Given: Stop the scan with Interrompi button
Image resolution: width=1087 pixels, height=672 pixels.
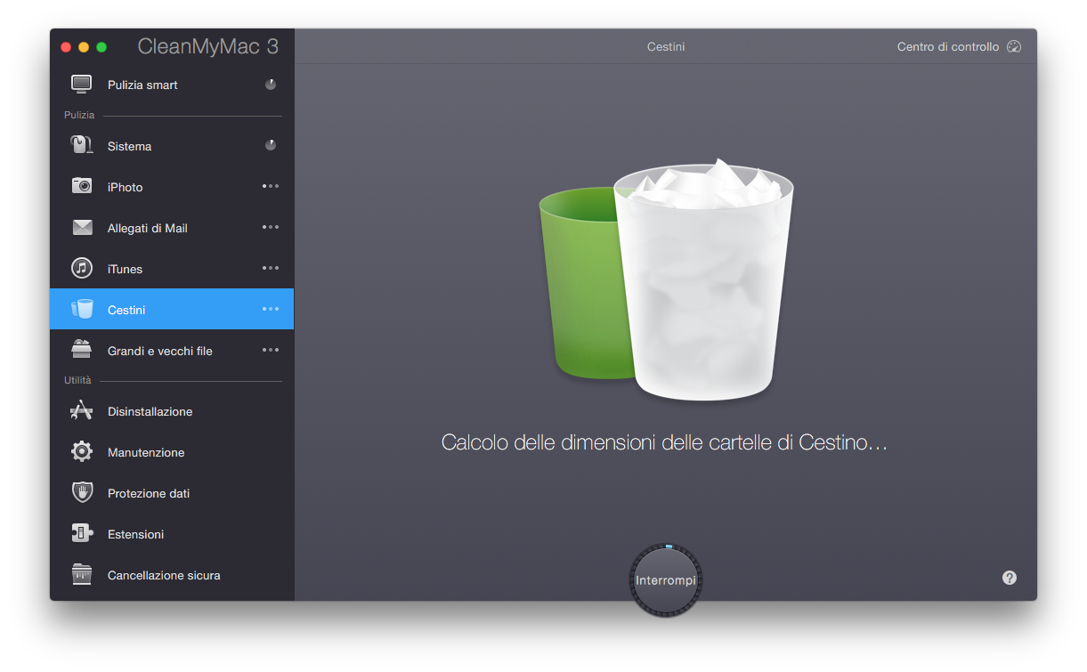Looking at the screenshot, I should [666, 580].
